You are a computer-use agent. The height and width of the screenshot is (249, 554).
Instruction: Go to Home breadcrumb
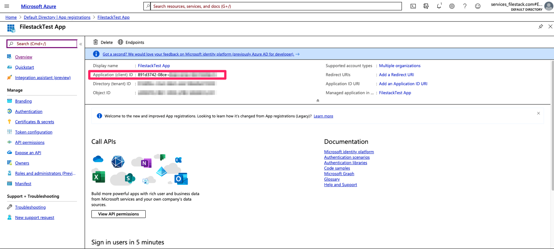tap(11, 17)
